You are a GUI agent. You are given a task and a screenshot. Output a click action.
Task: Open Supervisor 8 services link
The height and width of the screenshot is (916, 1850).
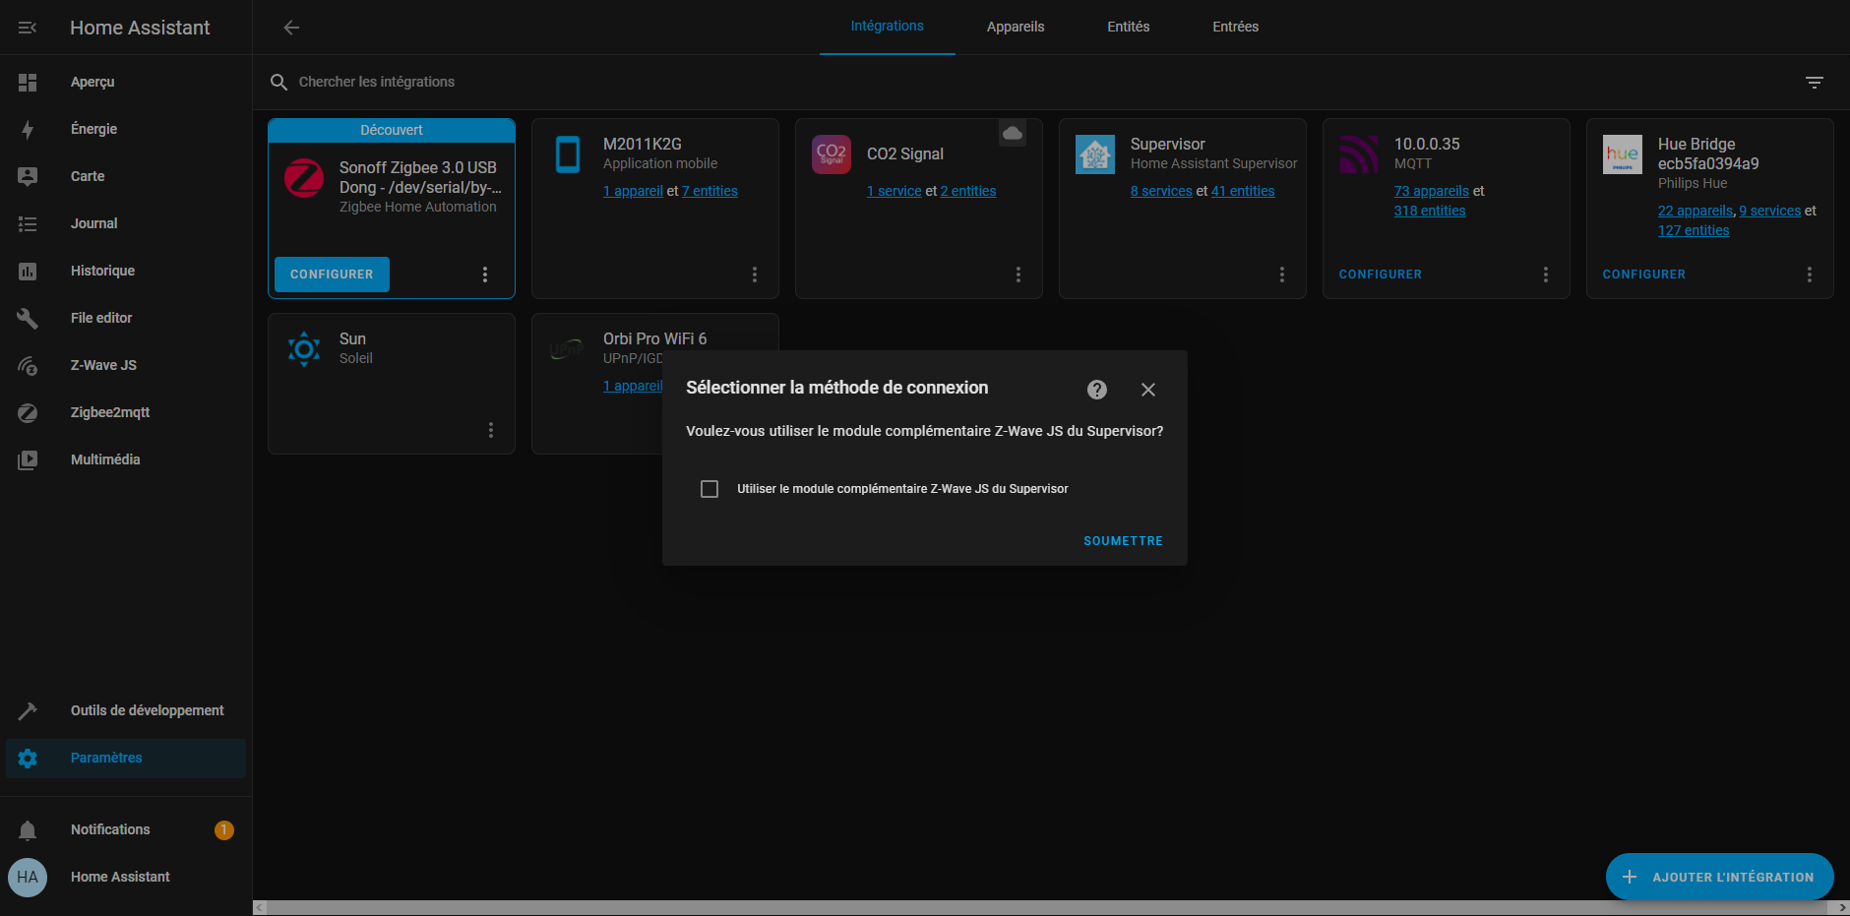[1161, 191]
